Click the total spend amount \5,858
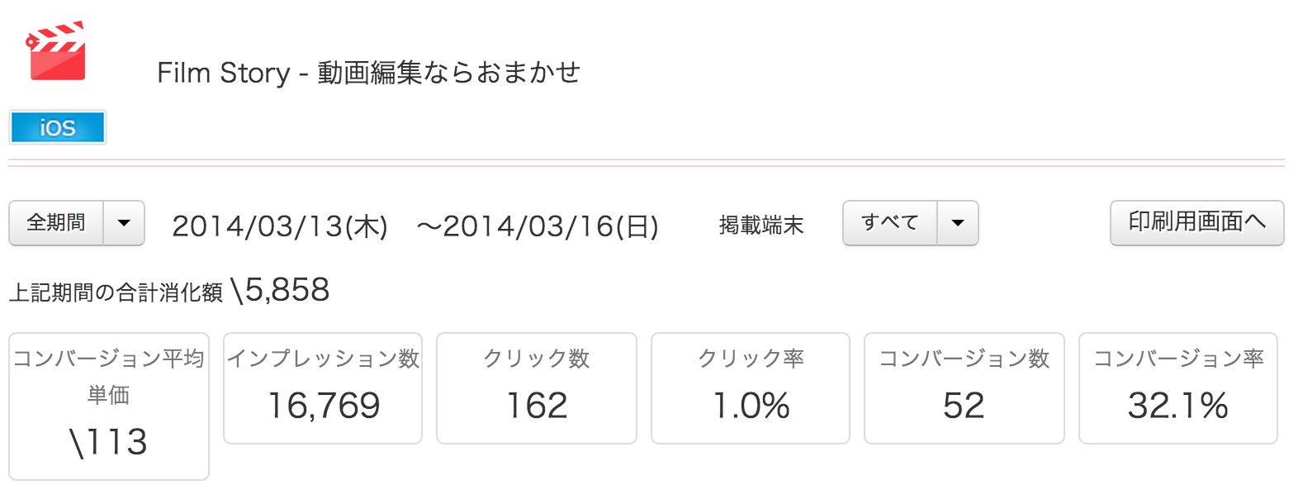The image size is (1303, 499). click(280, 290)
